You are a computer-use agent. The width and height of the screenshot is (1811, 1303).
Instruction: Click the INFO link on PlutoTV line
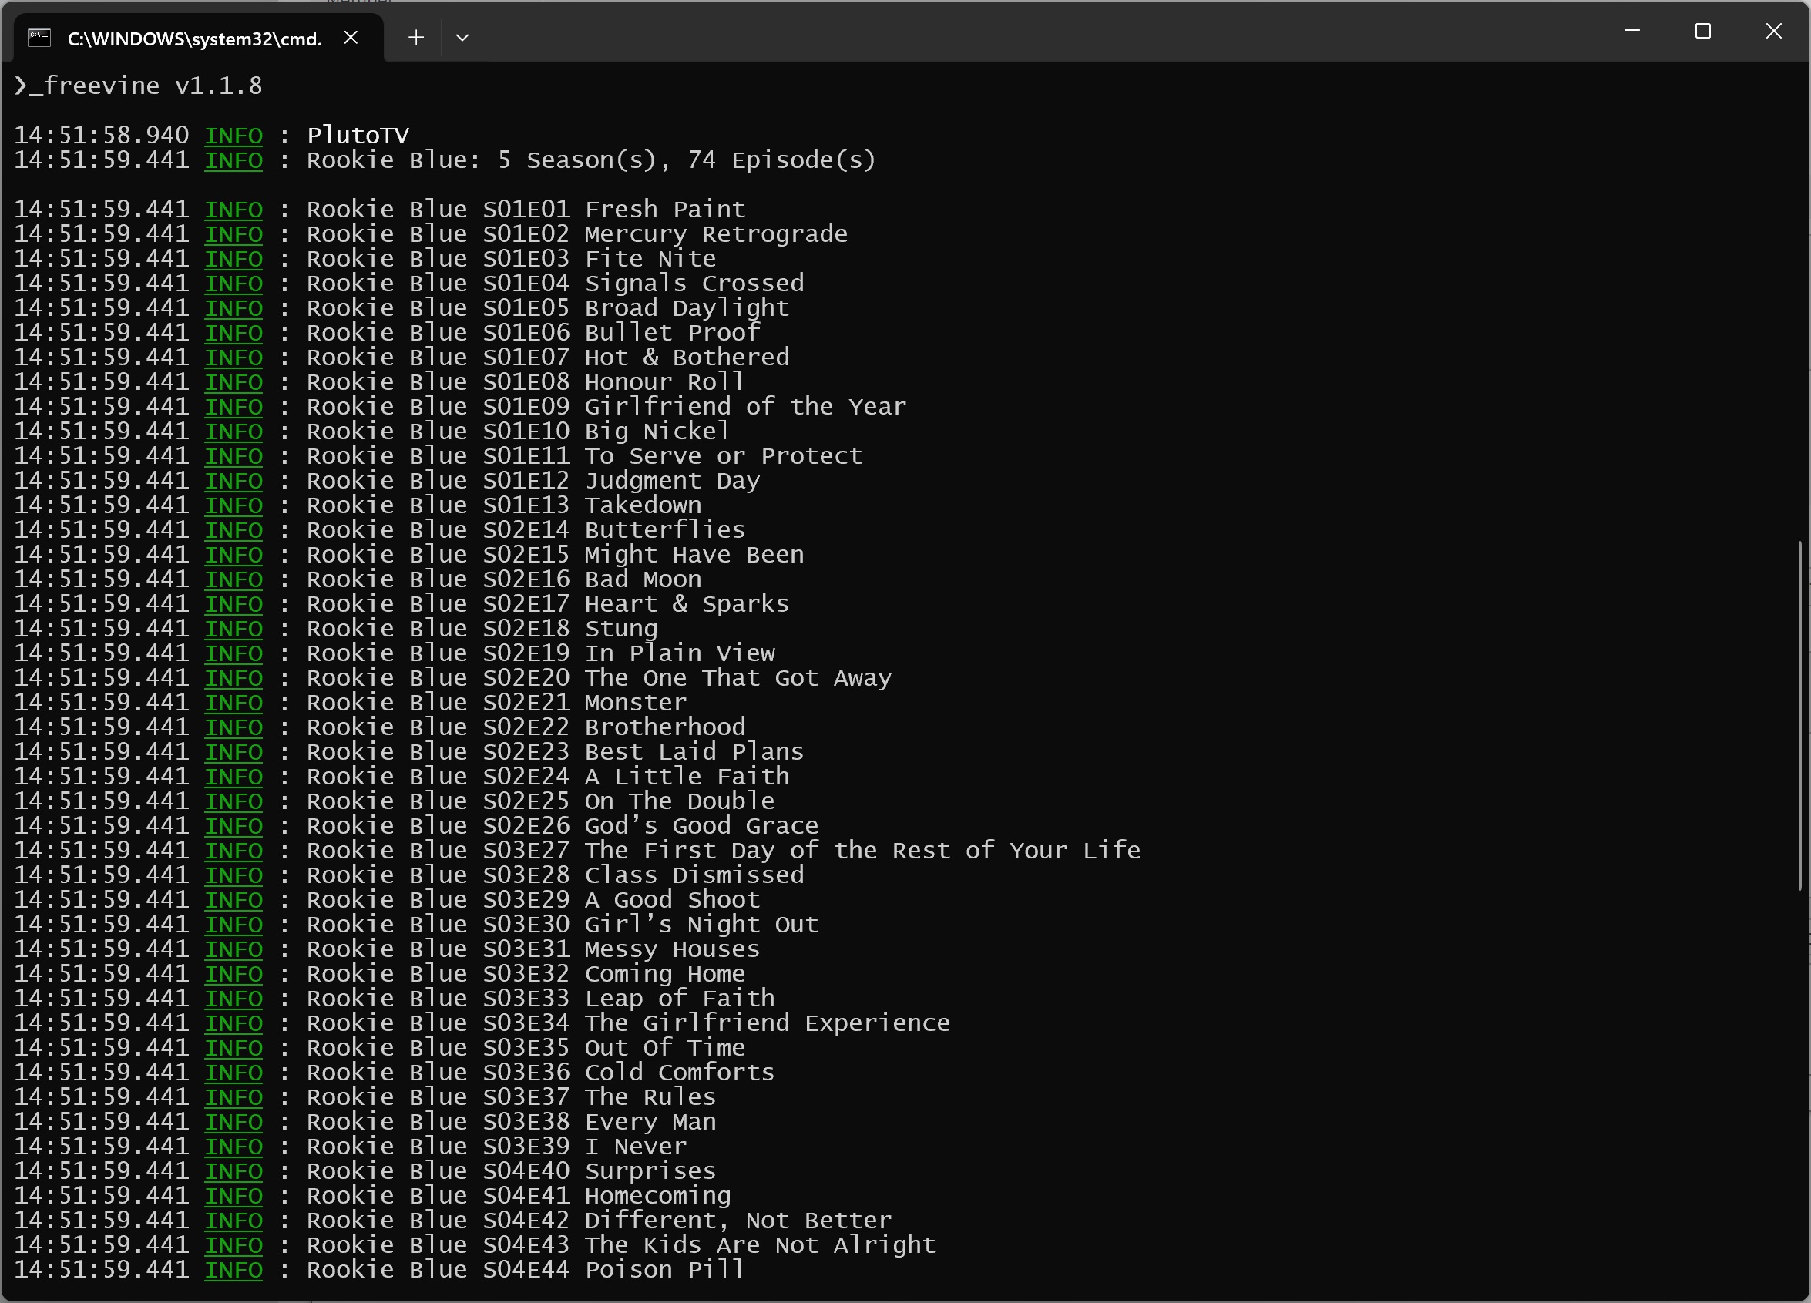point(234,136)
